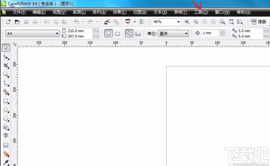Click the 排版 button
This screenshot has height=166, width=270.
(258, 22)
